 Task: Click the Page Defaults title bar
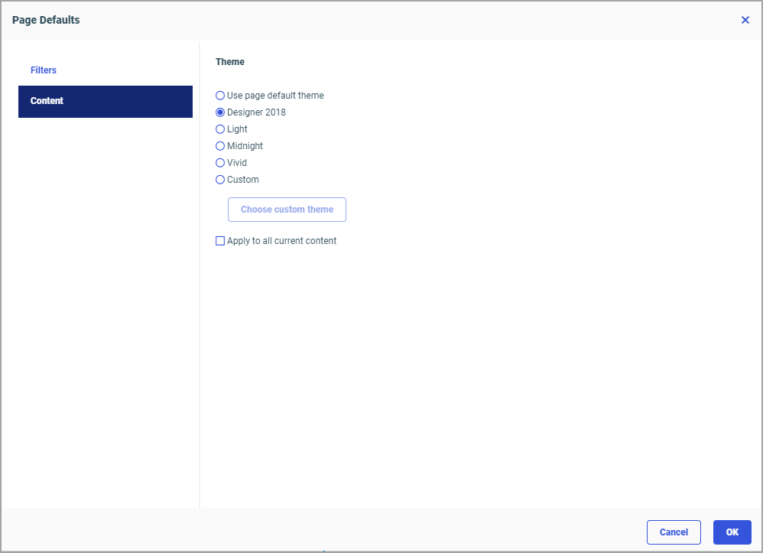point(46,20)
